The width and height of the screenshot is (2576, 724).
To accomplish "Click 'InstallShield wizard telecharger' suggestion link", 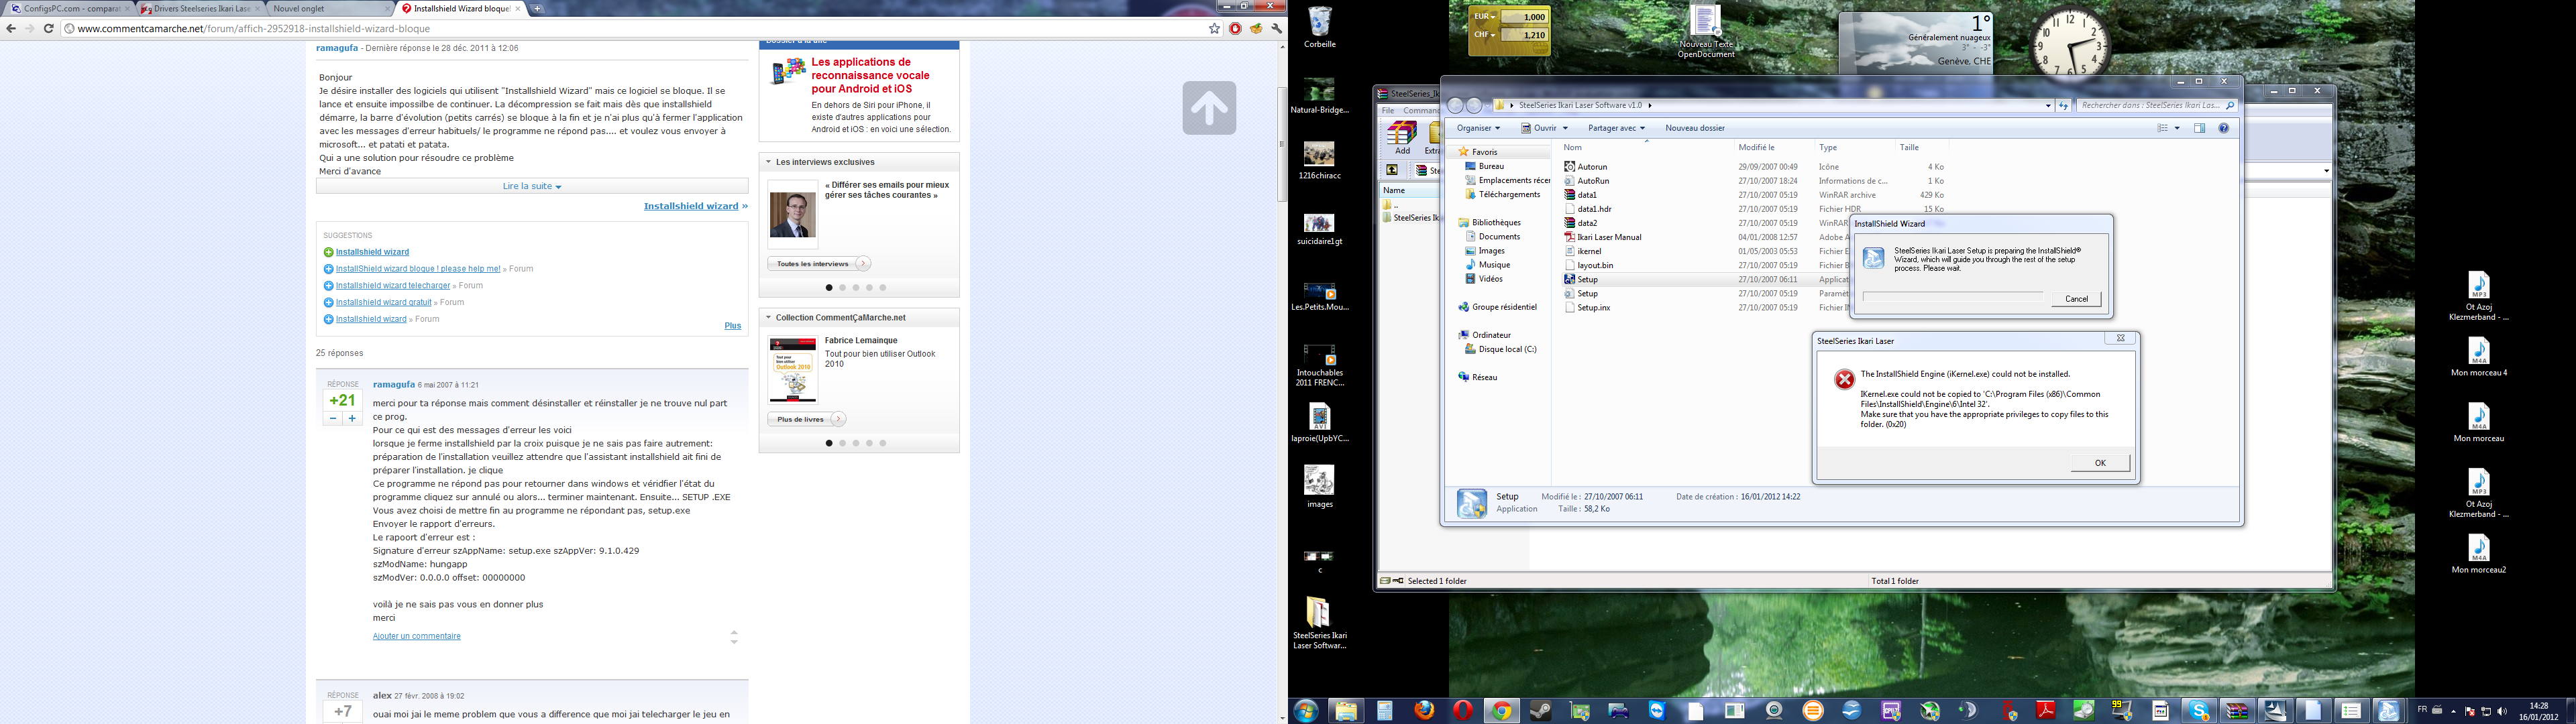I will [x=393, y=286].
